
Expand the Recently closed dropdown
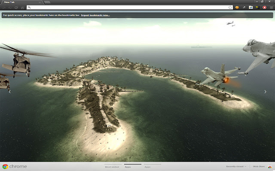click(236, 166)
